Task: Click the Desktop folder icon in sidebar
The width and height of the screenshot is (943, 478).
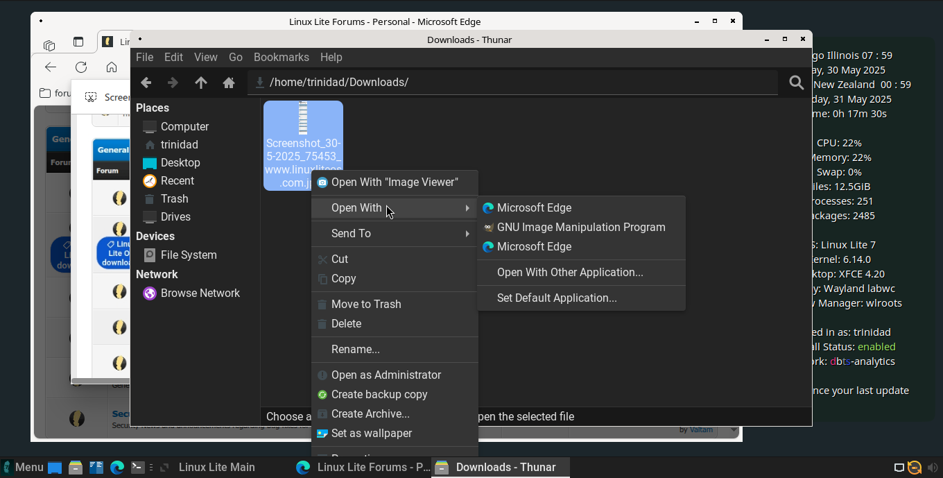Action: (150, 163)
